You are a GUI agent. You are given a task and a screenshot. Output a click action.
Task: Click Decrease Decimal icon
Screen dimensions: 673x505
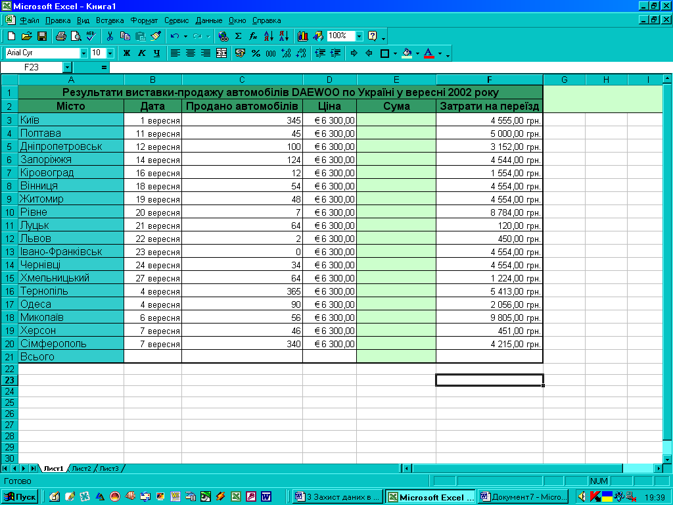(x=301, y=53)
